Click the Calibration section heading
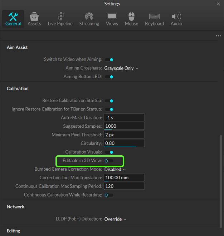This screenshot has width=224, height=236. [x=18, y=89]
